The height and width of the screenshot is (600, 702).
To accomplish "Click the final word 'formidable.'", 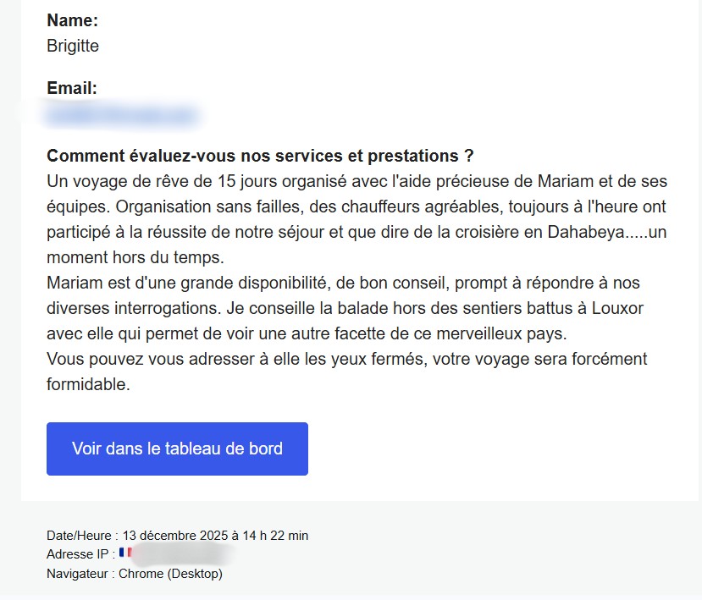I will tap(89, 384).
